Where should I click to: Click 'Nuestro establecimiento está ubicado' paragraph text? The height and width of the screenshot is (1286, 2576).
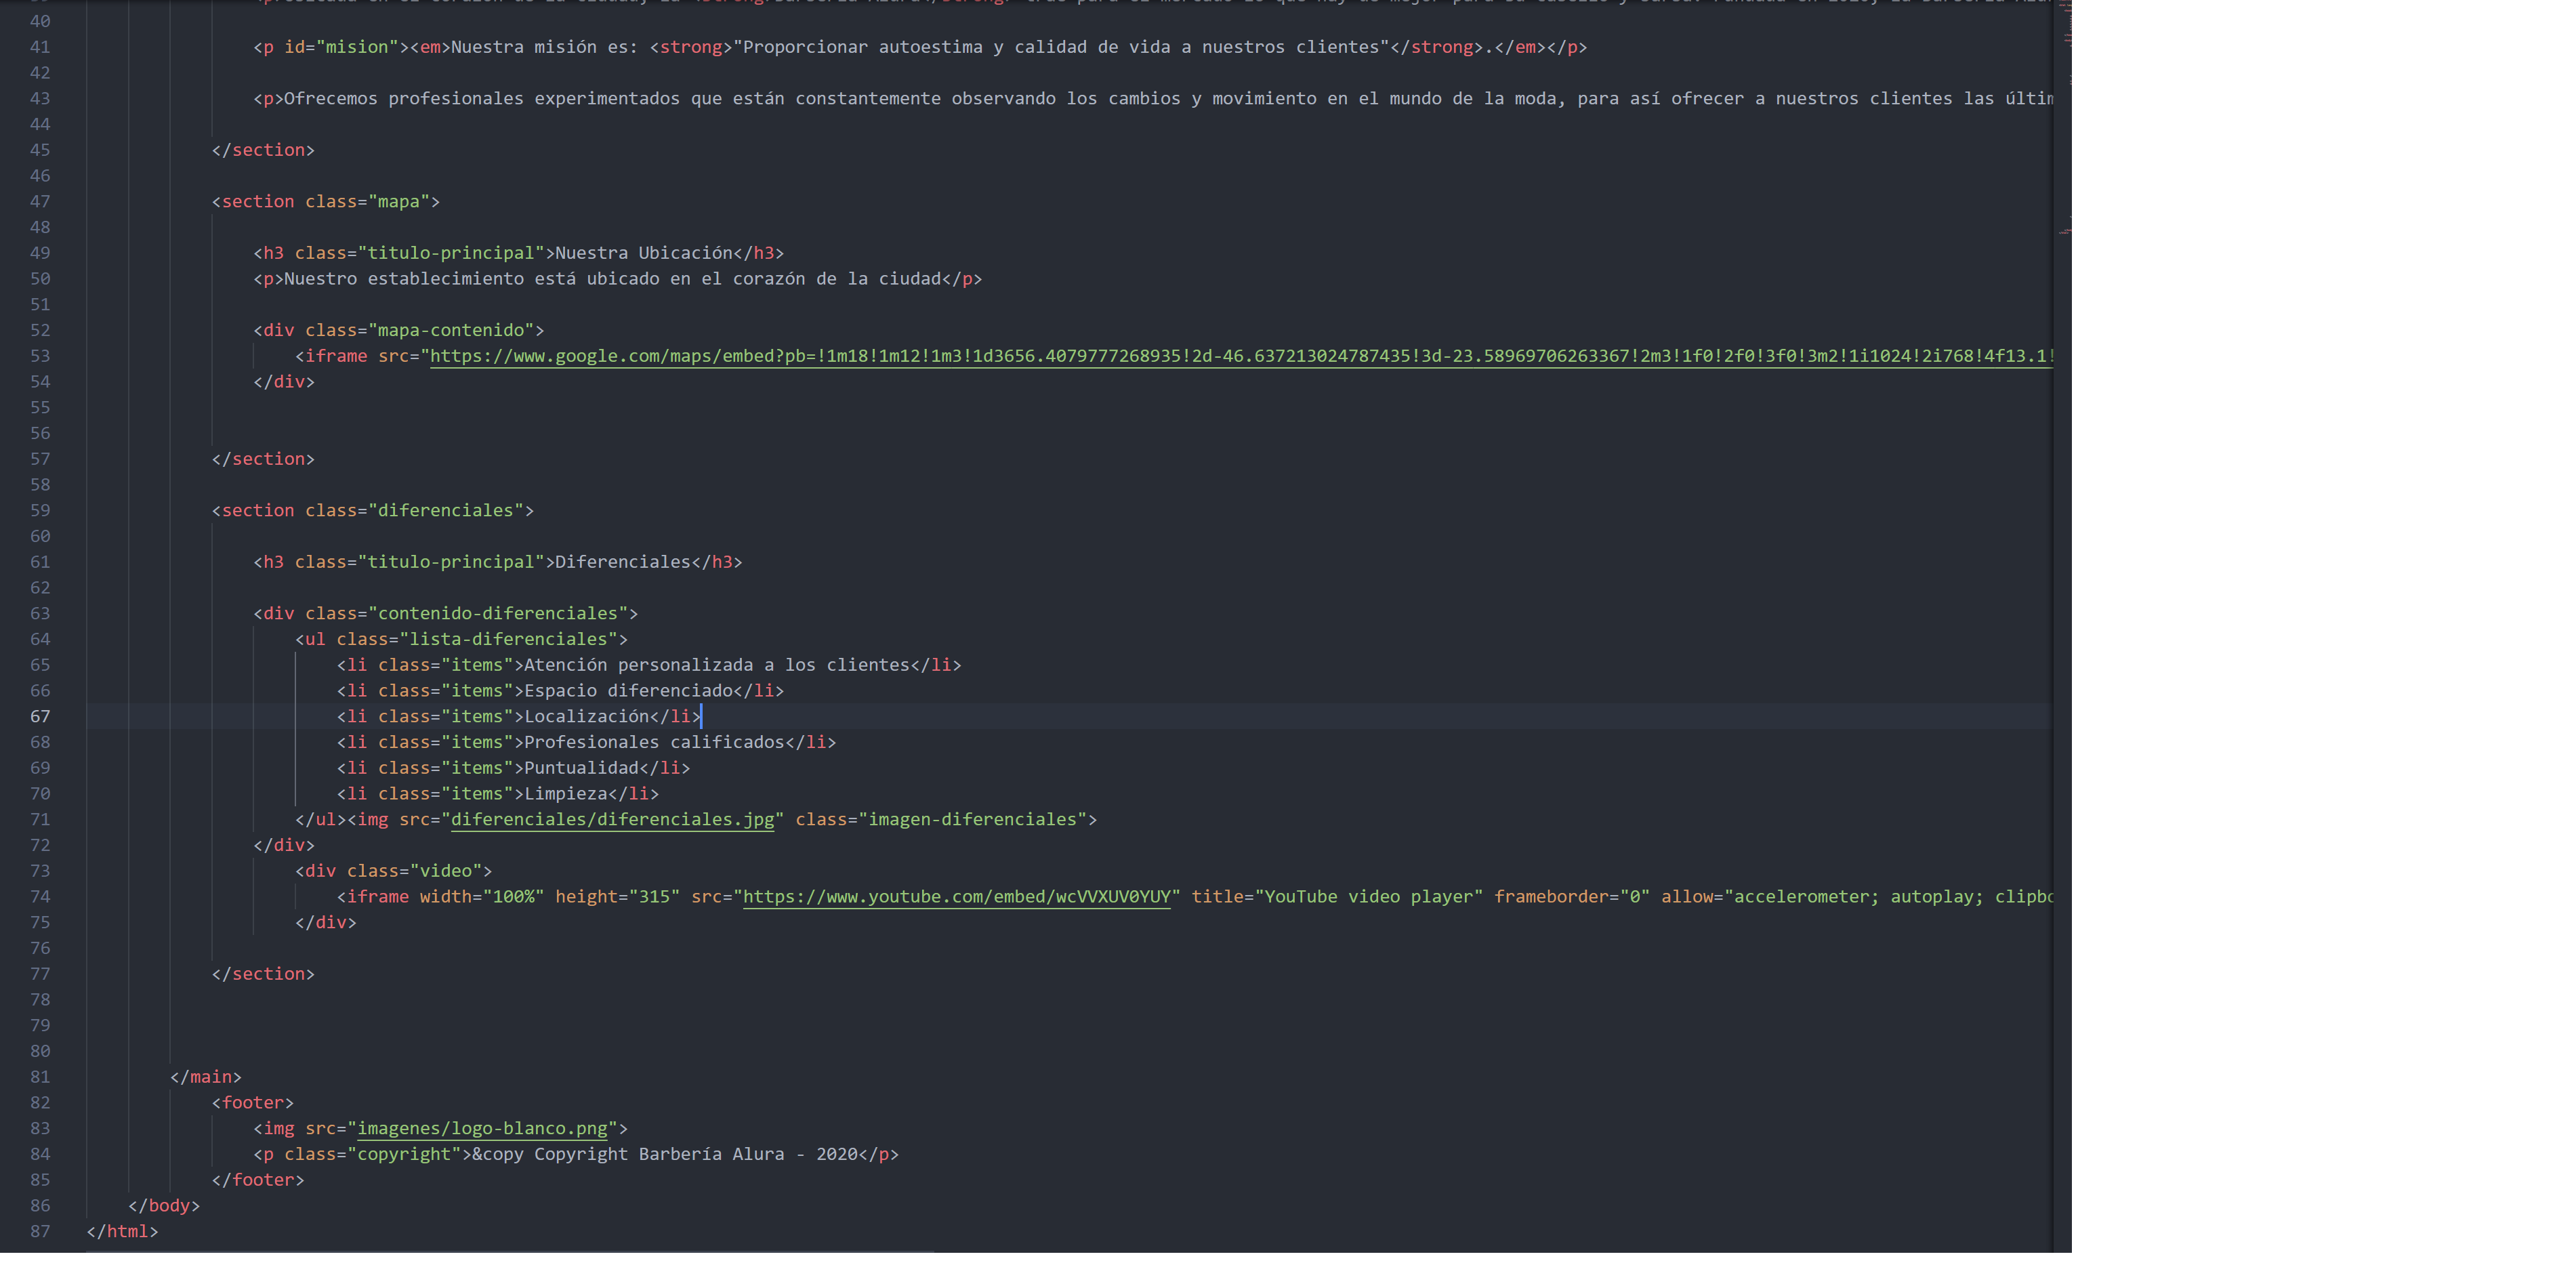[612, 279]
